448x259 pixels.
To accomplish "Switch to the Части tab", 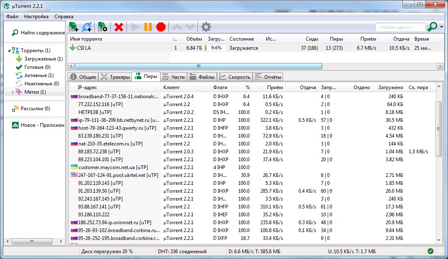I will (173, 77).
